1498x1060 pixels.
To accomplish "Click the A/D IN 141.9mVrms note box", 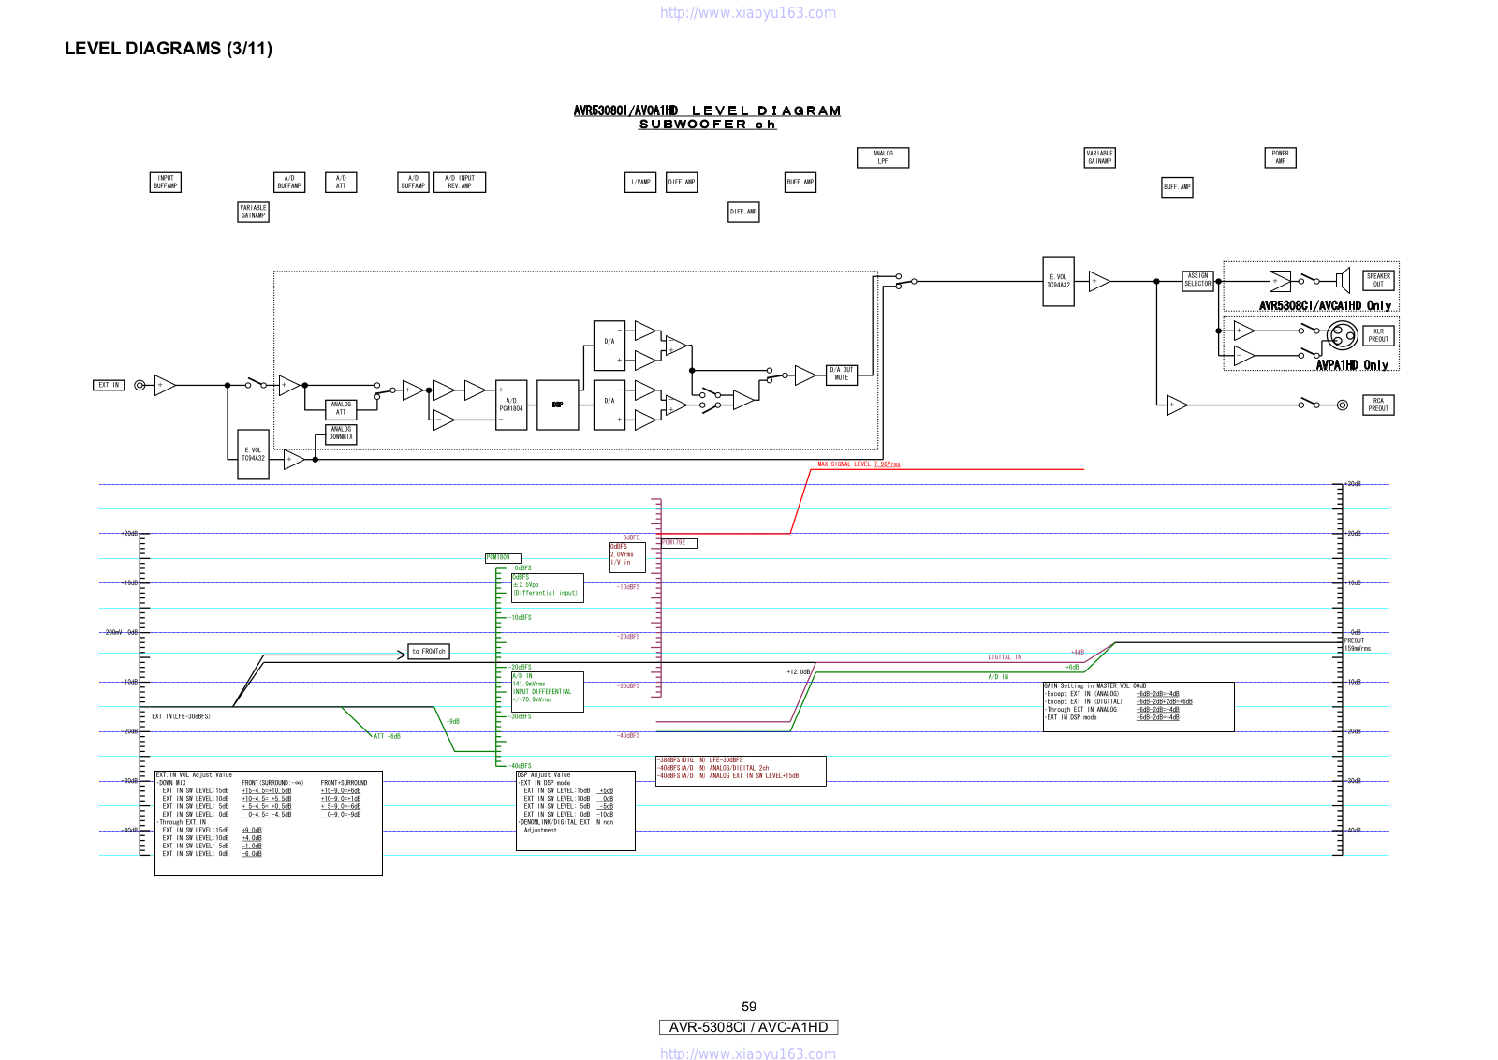I will 547,692.
